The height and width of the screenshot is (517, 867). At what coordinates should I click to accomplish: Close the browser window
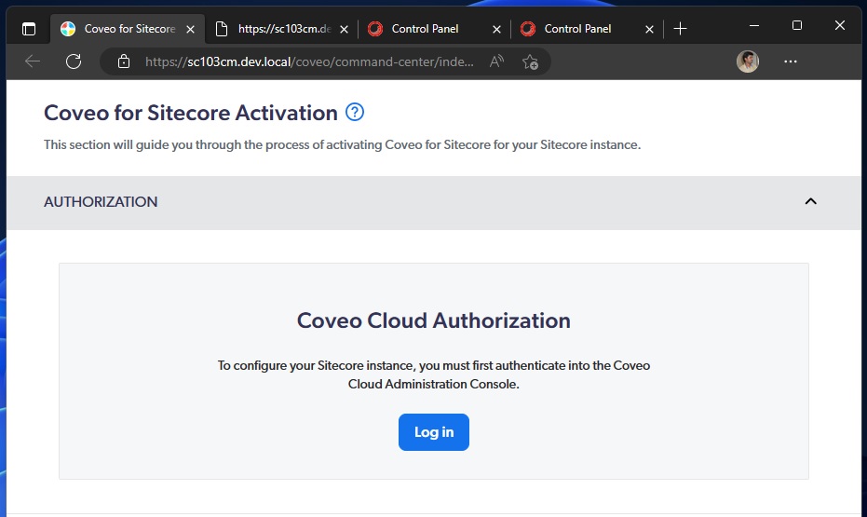click(839, 25)
